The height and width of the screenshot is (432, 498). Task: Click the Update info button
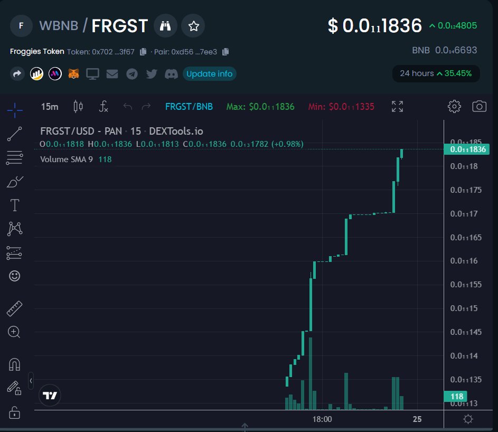tap(209, 74)
